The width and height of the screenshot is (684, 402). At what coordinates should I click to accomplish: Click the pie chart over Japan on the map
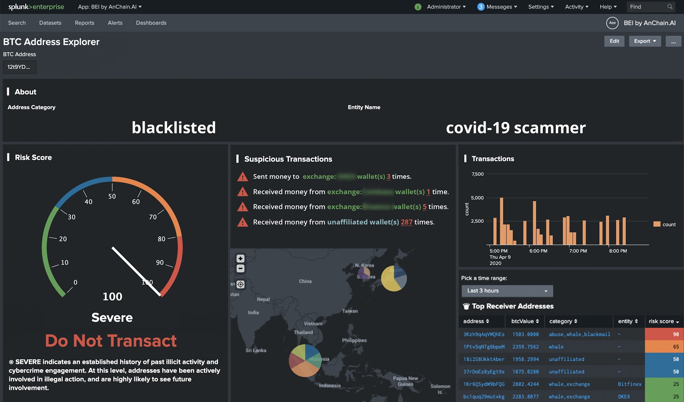394,278
